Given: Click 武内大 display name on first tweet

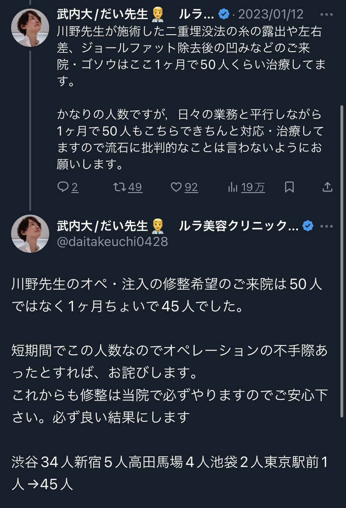Looking at the screenshot, I should pos(104,15).
